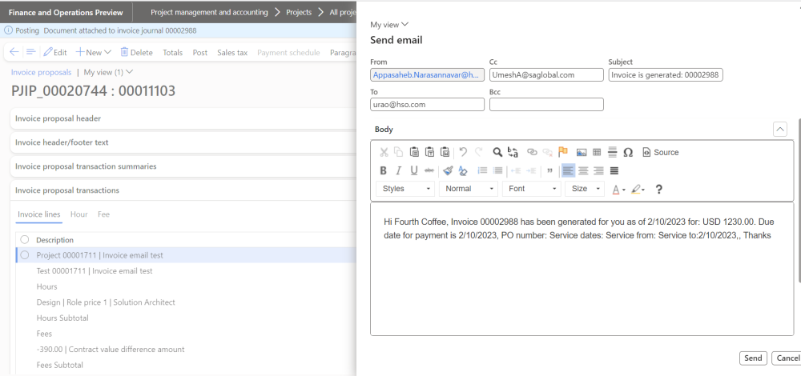Open the Font dropdown
This screenshot has height=376, width=801.
pos(532,189)
